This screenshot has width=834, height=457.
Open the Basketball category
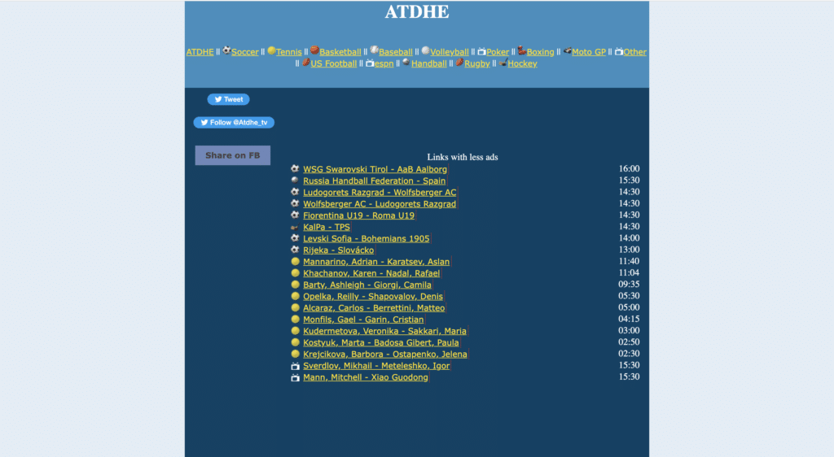340,52
